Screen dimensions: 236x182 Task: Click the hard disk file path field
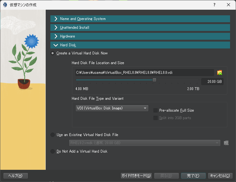(x=145, y=73)
